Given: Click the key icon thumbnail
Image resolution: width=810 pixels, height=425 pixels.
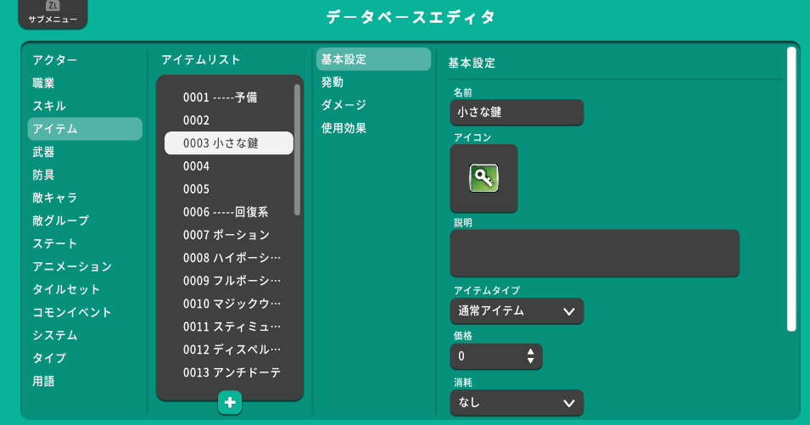Looking at the screenshot, I should (x=483, y=178).
